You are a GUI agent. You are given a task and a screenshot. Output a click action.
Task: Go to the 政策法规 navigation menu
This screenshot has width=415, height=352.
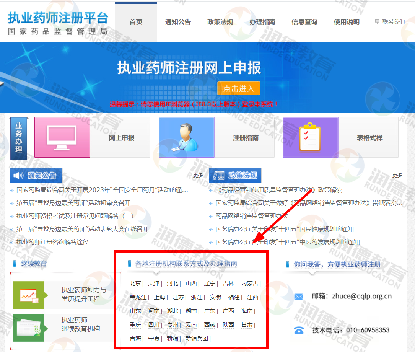pos(220,22)
